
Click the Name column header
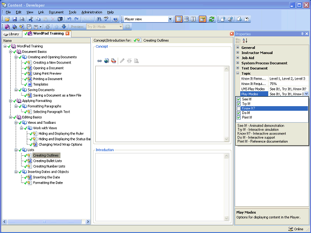pos(46,41)
